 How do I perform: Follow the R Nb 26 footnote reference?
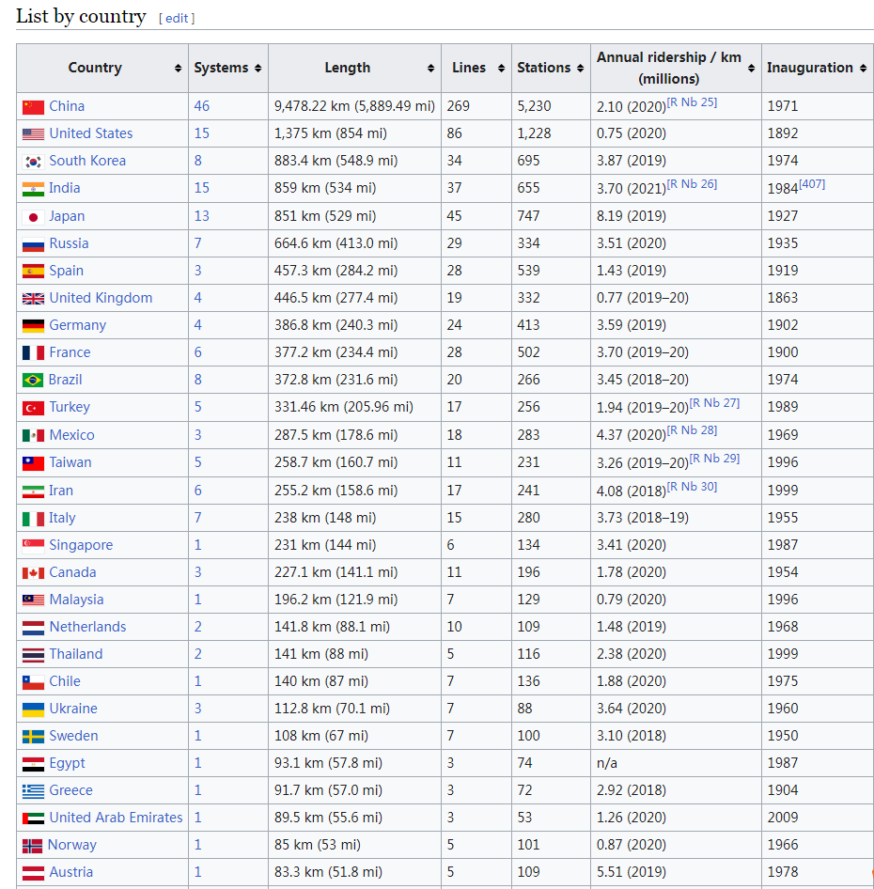[692, 183]
